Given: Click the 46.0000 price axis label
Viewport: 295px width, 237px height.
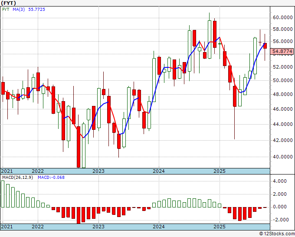Looking at the screenshot, I should [x=282, y=109].
